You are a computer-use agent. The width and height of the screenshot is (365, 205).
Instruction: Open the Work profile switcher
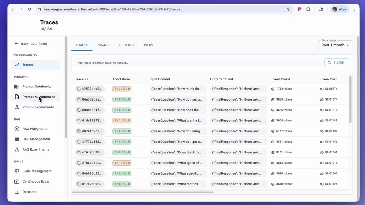pyautogui.click(x=339, y=9)
